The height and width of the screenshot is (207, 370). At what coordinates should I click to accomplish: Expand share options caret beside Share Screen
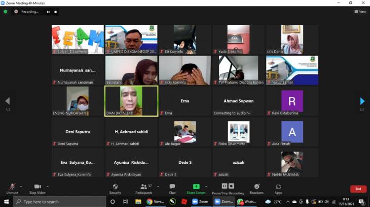(207, 186)
